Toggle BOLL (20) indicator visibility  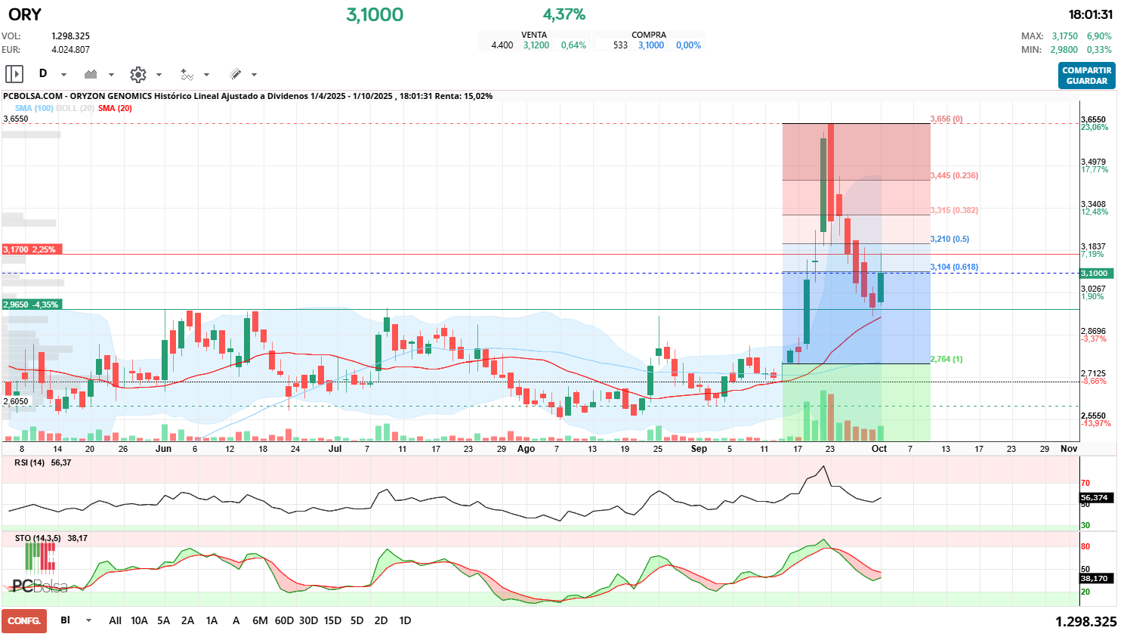click(x=76, y=108)
